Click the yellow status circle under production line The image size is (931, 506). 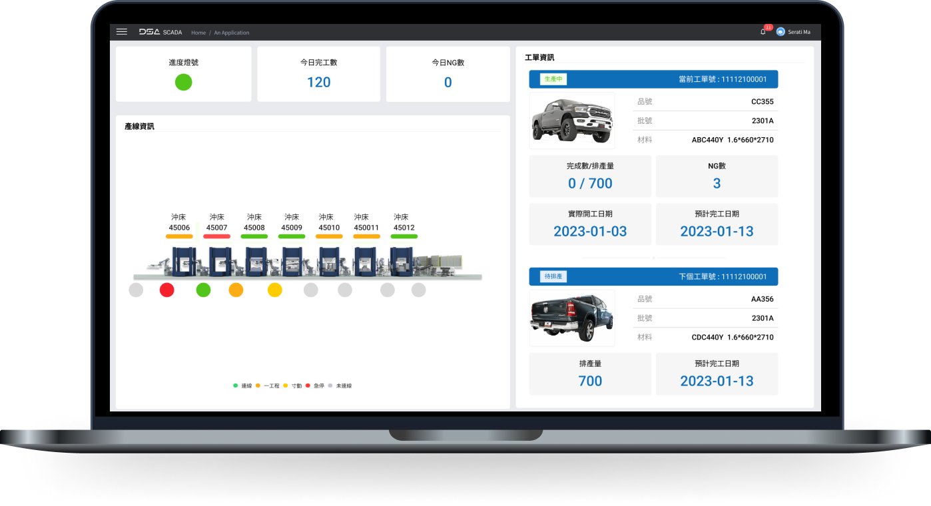(274, 290)
